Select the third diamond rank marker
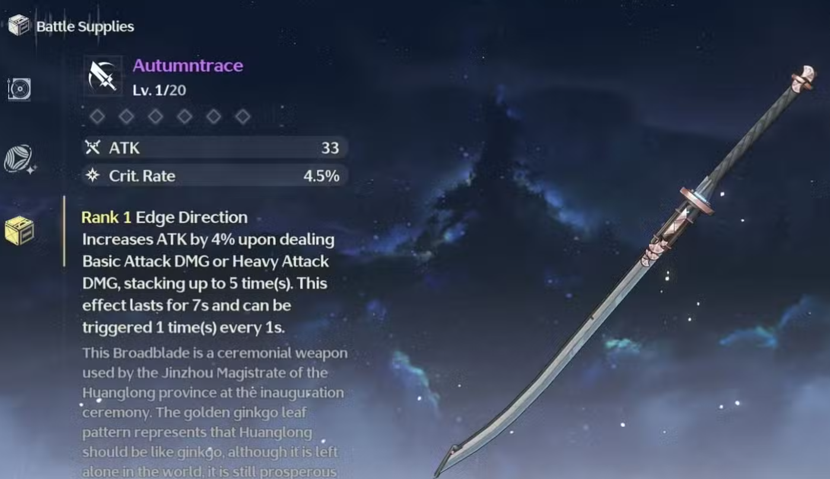830x479 pixels. pos(155,117)
